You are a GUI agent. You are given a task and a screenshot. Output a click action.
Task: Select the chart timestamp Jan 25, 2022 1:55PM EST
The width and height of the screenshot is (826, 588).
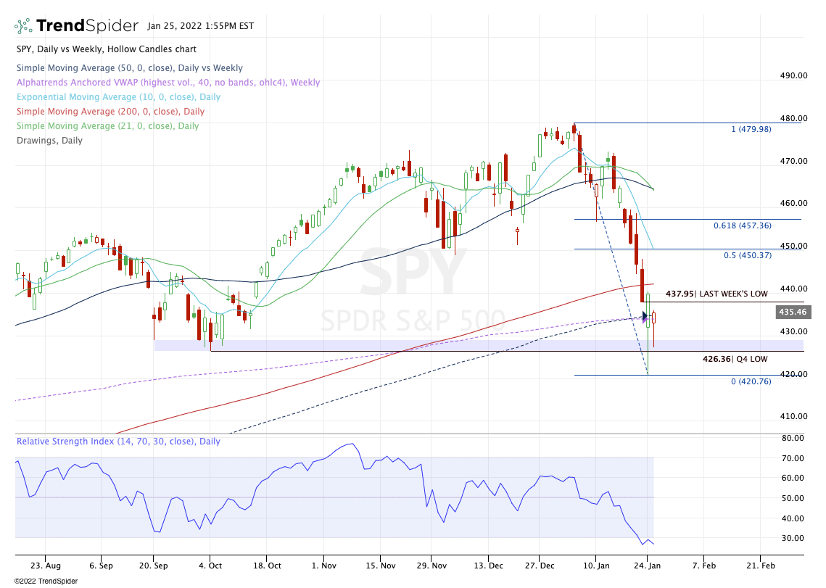[200, 26]
